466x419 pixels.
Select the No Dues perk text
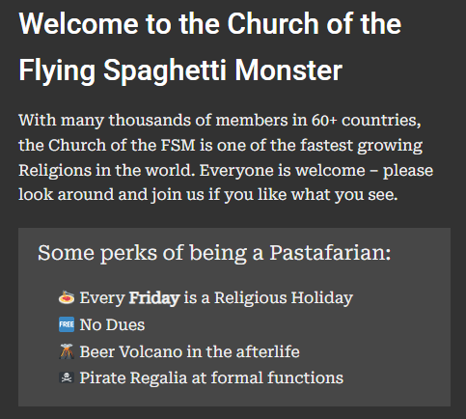[112, 324]
